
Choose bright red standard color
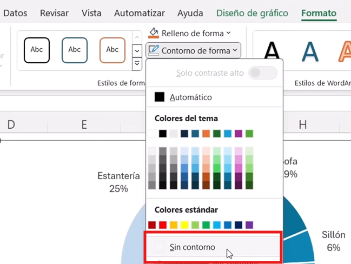pyautogui.click(x=163, y=225)
